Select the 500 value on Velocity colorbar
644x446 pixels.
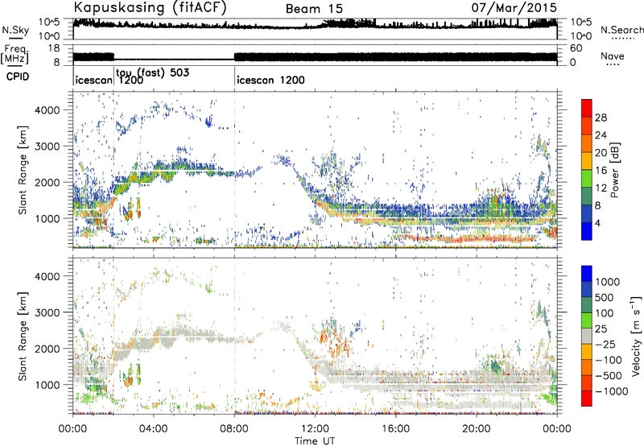605,298
